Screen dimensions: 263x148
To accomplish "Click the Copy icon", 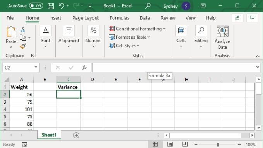I will pyautogui.click(x=23, y=38).
